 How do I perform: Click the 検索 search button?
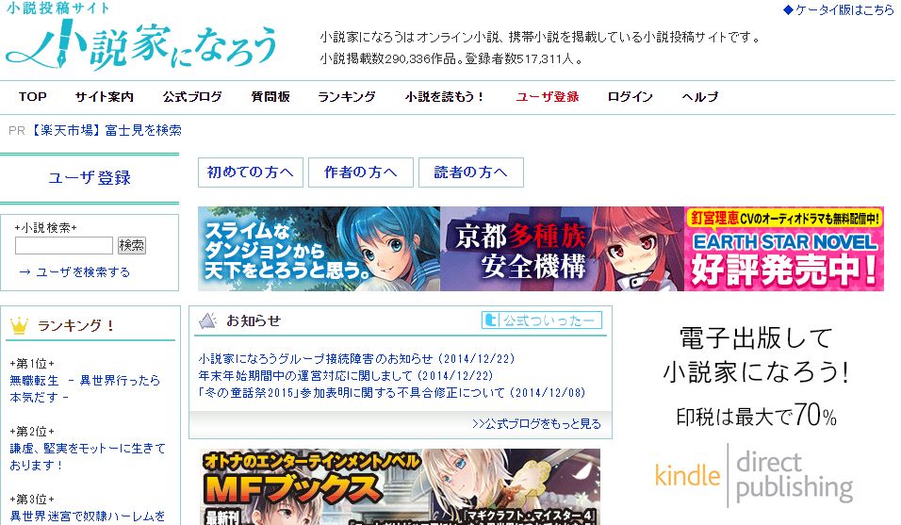(x=132, y=246)
